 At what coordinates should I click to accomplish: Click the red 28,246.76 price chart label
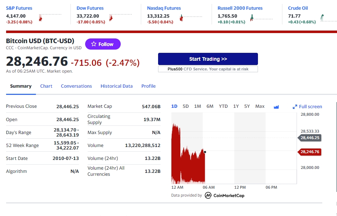[x=309, y=152]
